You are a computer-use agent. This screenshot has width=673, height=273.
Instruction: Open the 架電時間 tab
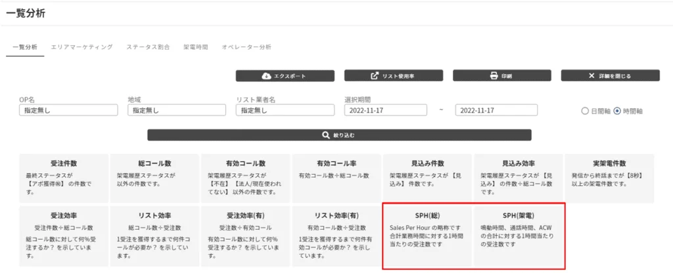pos(195,47)
